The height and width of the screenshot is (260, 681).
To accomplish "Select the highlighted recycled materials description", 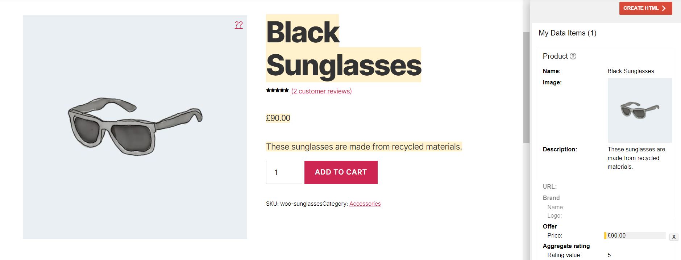I will (364, 147).
